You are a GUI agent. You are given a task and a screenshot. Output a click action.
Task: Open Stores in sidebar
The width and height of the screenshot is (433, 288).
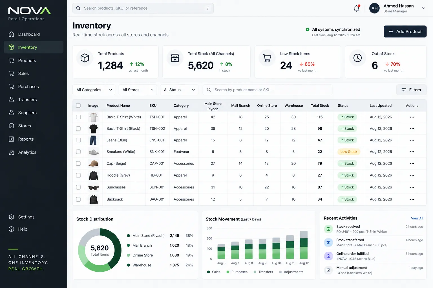[34, 126]
